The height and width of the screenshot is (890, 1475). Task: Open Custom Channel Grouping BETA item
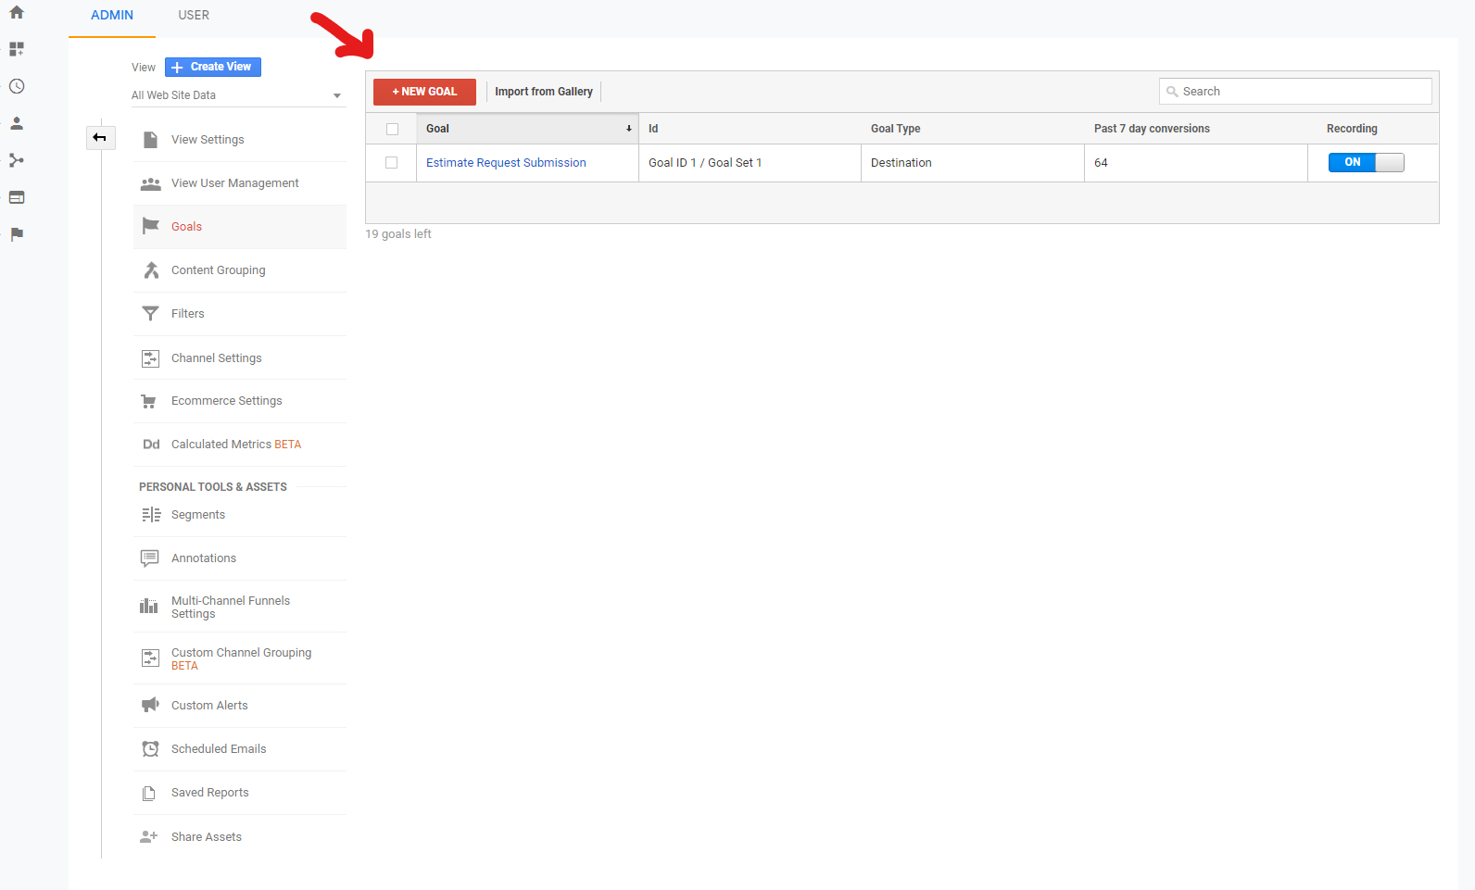click(x=240, y=658)
